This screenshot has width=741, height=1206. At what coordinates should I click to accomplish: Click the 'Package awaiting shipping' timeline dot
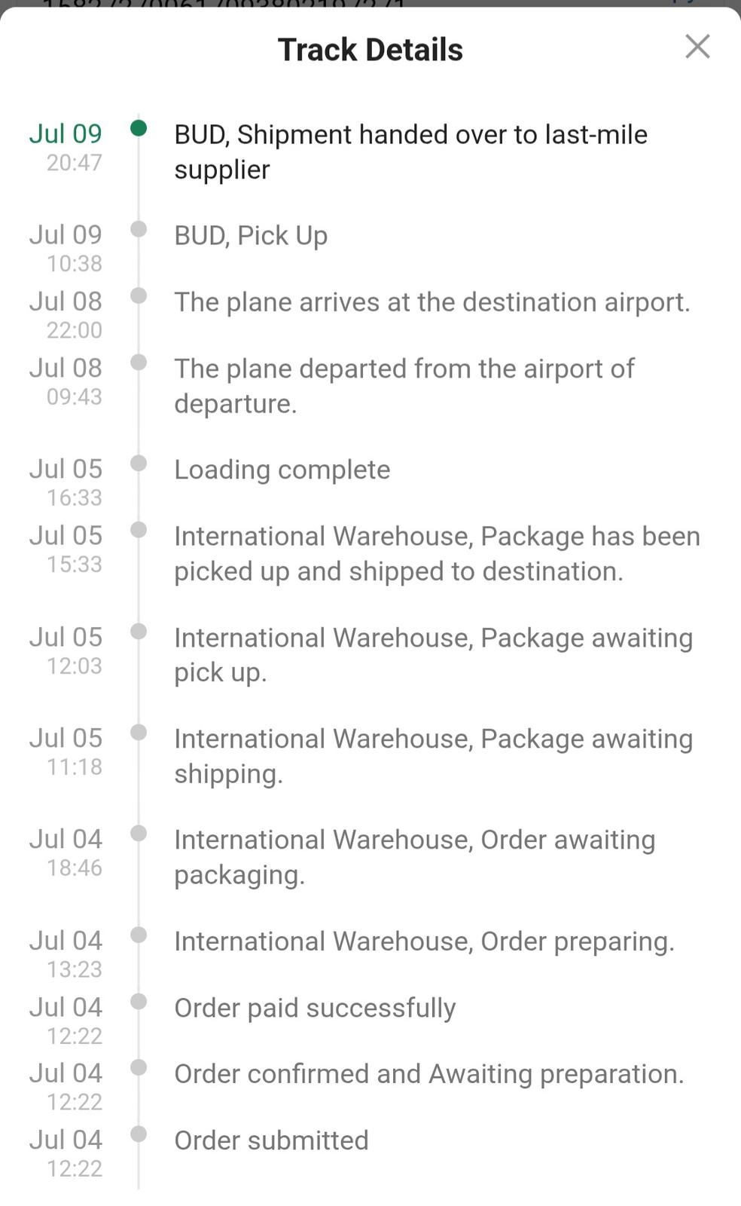[x=139, y=732]
